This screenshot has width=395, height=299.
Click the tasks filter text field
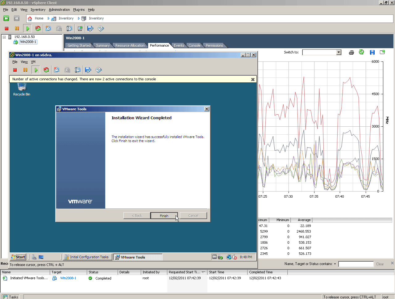pyautogui.click(x=356, y=264)
